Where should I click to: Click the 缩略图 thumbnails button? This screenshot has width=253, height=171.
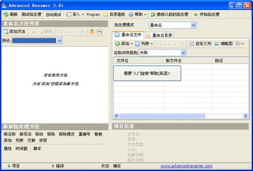(x=223, y=44)
